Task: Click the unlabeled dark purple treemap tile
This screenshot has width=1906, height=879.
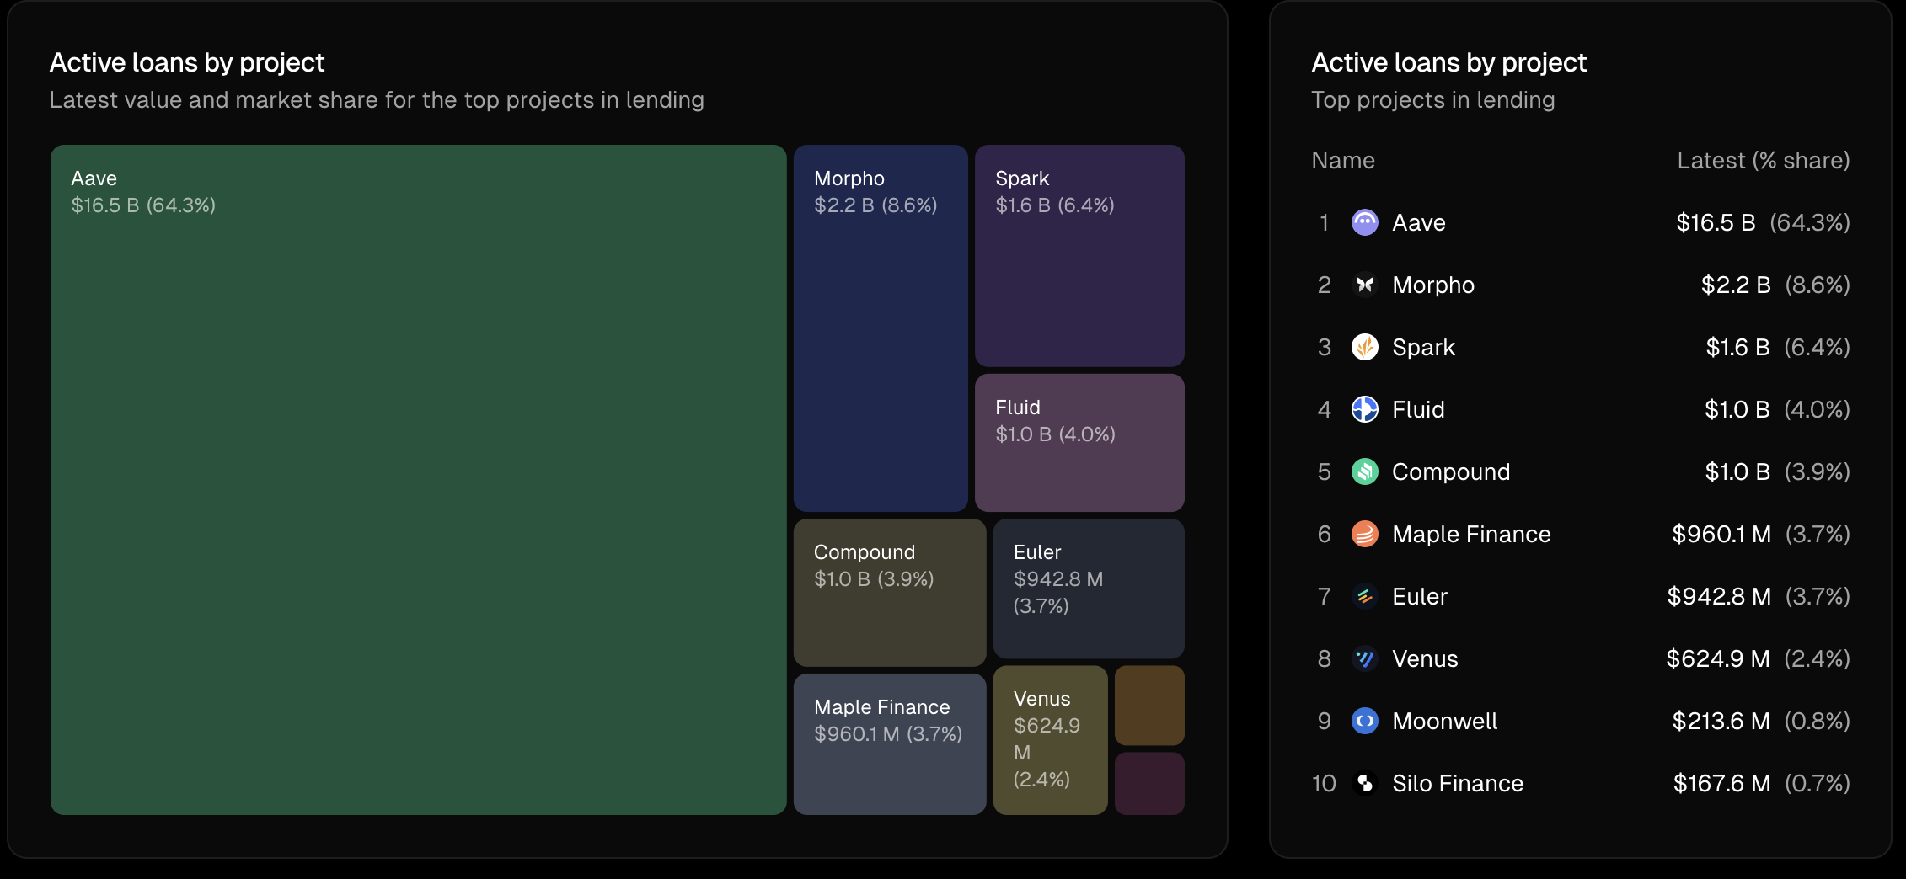Action: tap(1148, 783)
